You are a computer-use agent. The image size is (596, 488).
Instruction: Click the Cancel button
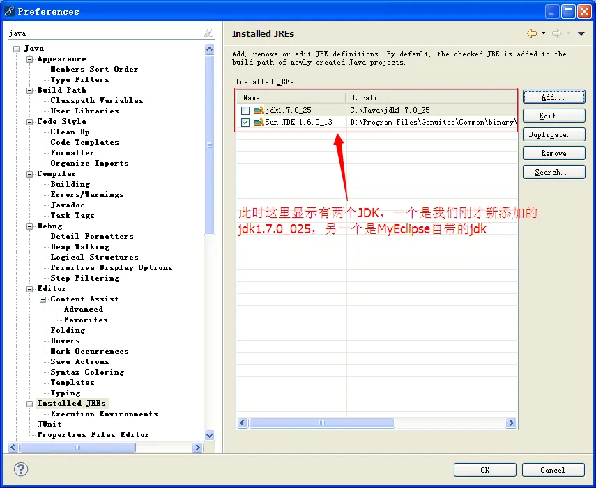click(553, 470)
